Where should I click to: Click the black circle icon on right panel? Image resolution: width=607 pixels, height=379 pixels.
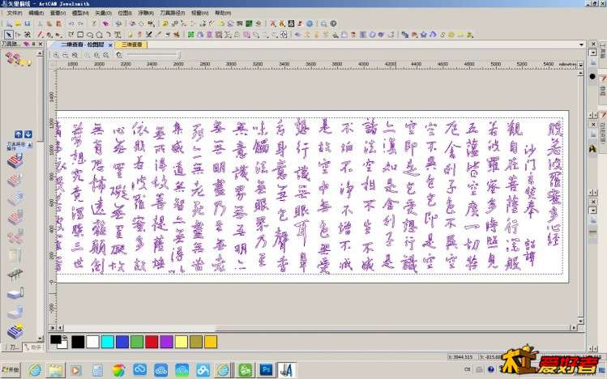[592, 77]
